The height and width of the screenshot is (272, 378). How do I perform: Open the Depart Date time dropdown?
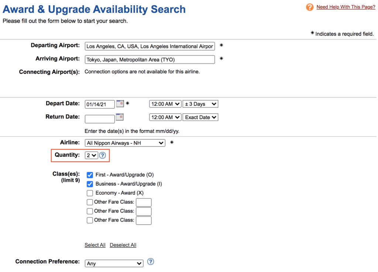tap(165, 104)
